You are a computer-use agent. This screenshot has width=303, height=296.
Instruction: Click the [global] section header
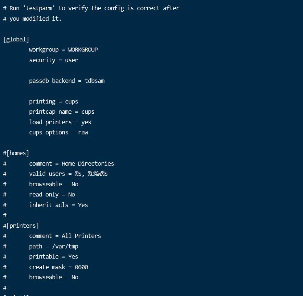coord(16,40)
